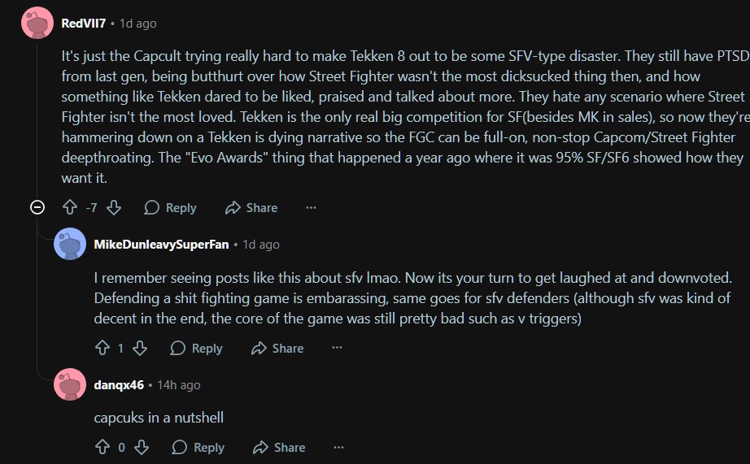Viewport: 750px width, 464px height.
Task: Reply to danqx46's comment
Action: click(198, 447)
